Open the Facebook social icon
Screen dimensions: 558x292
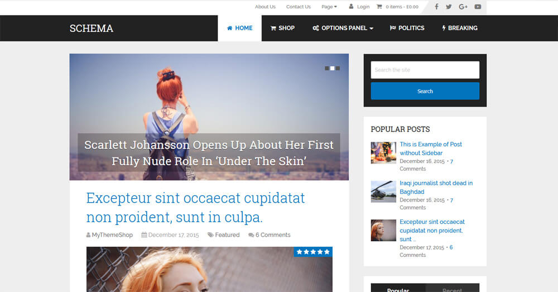(x=436, y=7)
